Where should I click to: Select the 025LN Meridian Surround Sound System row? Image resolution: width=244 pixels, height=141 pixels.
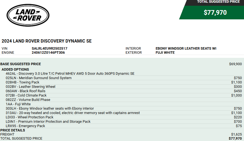pos(124,78)
